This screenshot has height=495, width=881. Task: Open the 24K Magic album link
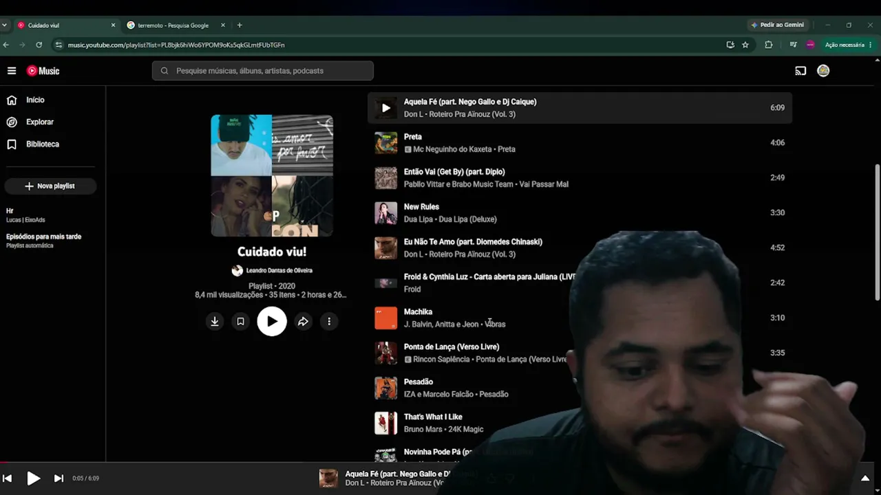coord(466,430)
